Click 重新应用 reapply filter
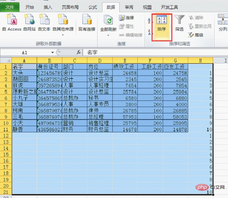Screen dimensions: 228x198 point(200,26)
